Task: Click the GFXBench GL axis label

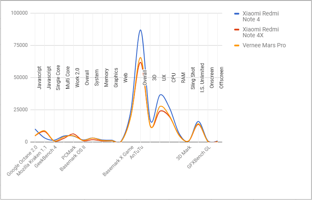Action: pos(199,157)
